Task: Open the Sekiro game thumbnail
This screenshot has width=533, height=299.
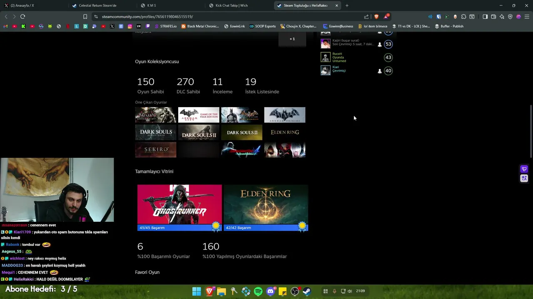Action: pos(156,150)
